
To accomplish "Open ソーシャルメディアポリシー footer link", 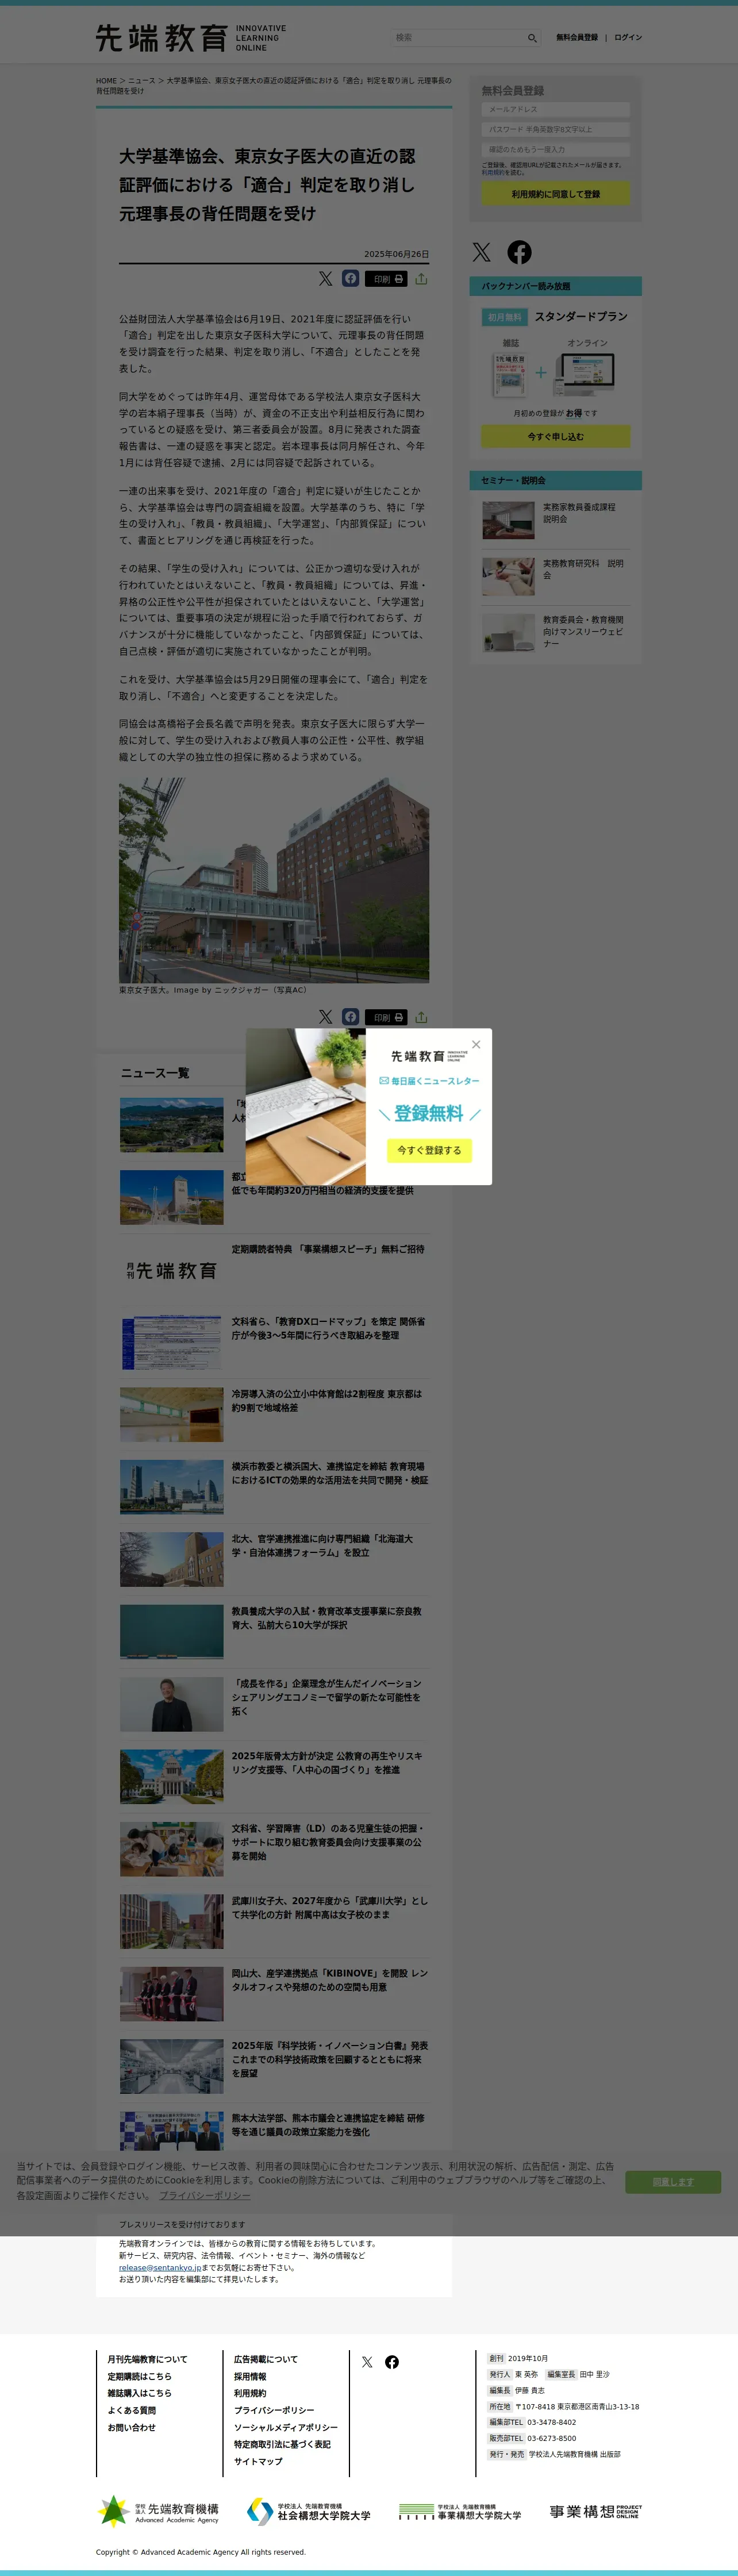I will coord(286,2428).
